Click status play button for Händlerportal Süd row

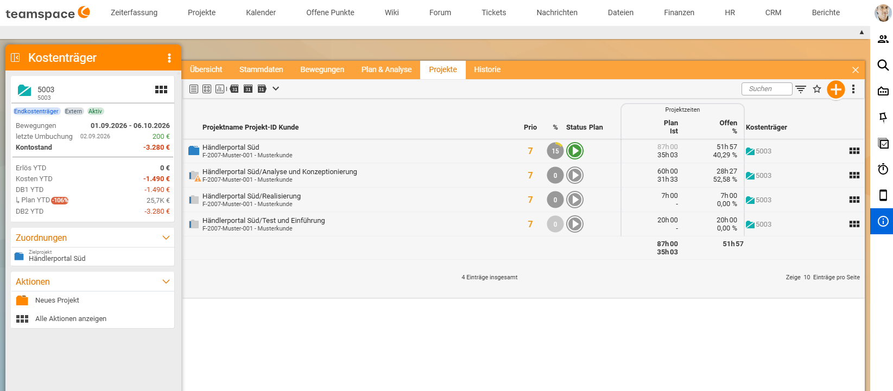[x=575, y=151]
